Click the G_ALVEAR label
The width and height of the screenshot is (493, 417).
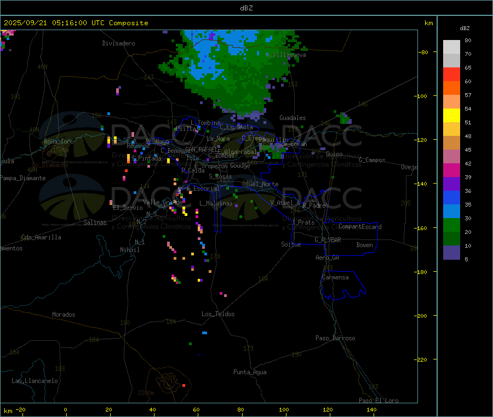(x=328, y=240)
